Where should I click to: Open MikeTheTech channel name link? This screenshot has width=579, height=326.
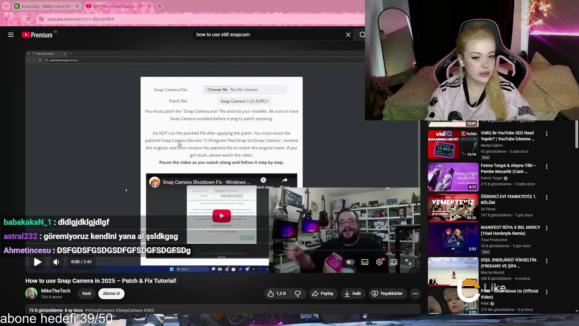click(56, 291)
